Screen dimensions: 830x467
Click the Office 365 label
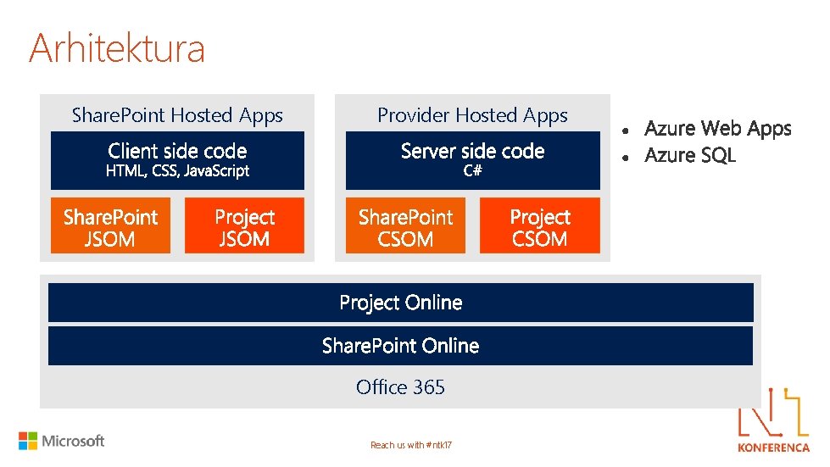(400, 387)
